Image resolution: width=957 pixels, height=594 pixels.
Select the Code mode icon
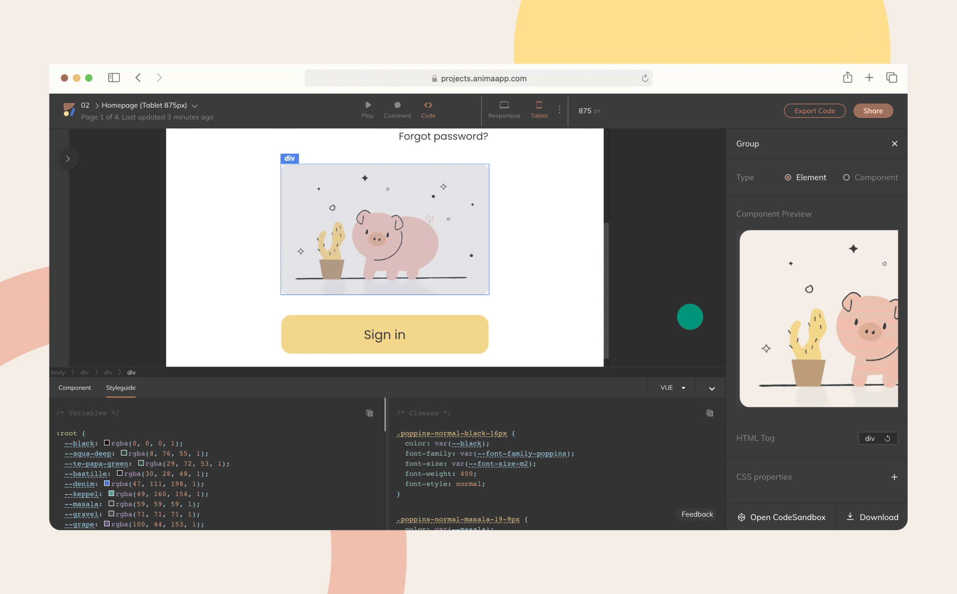428,106
